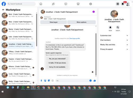Click the taskbar clock showing 6:53 pm
This screenshot has width=133, height=98.
[x=124, y=92]
